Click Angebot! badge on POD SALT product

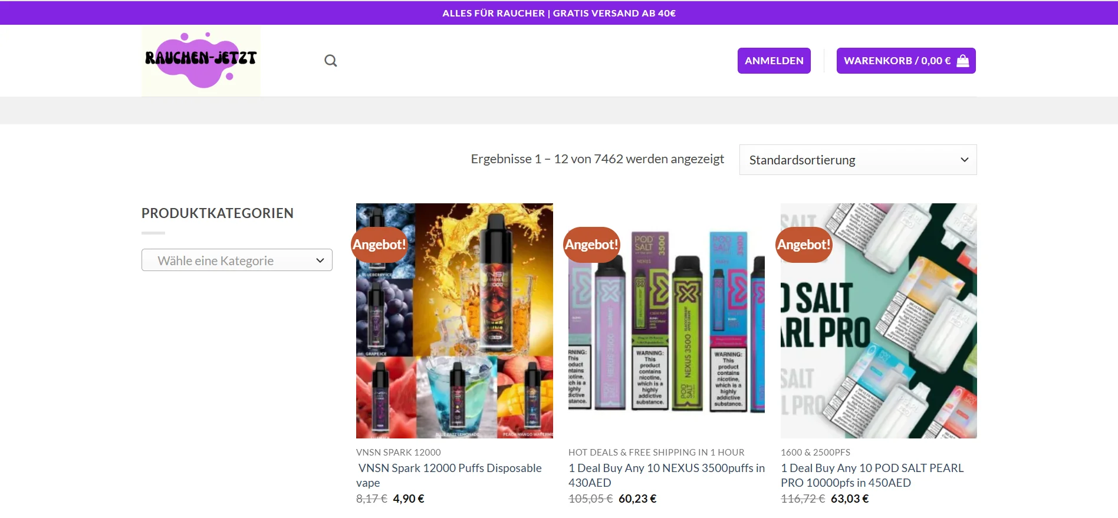(x=804, y=245)
